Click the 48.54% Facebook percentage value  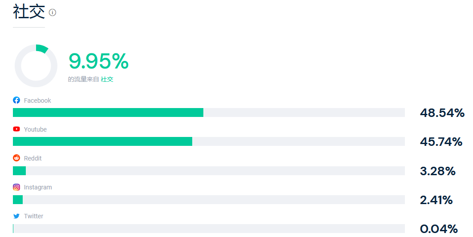point(442,113)
